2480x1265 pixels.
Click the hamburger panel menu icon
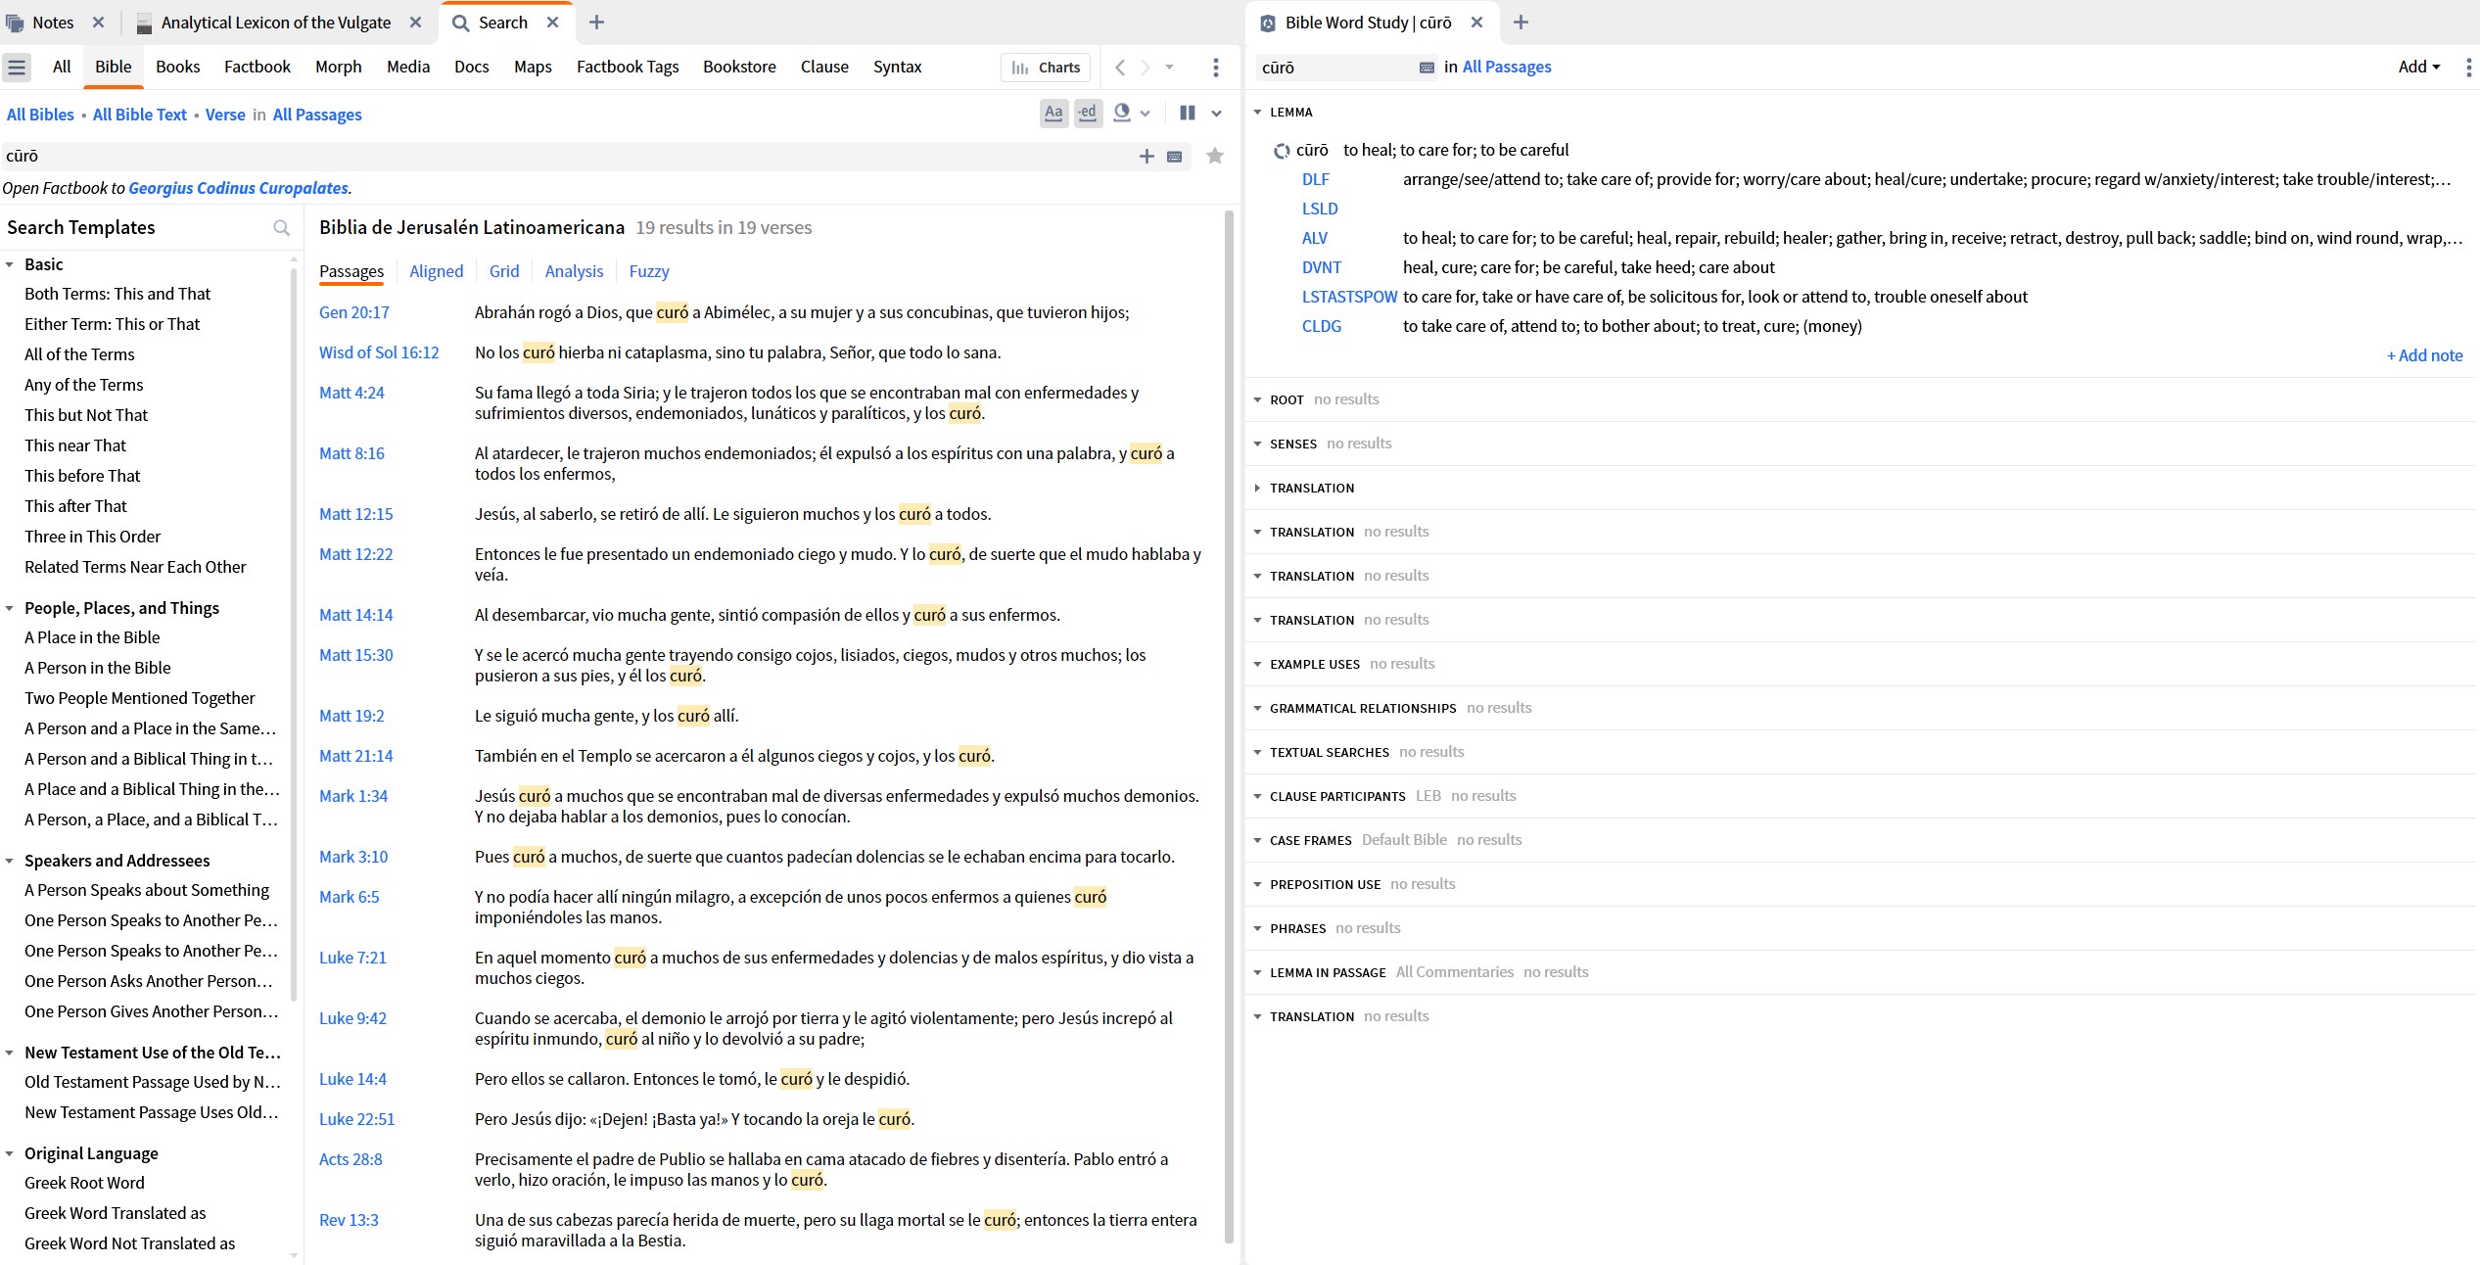16,67
